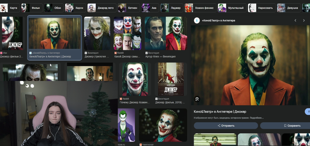Open the preview title Кино&Театр» в Англетере | Джокер

pos(220,112)
